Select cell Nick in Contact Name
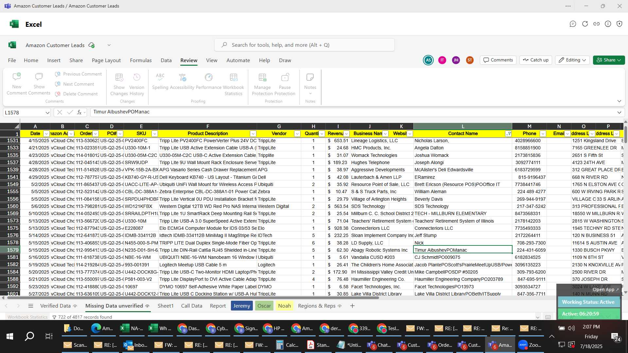Screen dimensions: 628x353 [462, 243]
